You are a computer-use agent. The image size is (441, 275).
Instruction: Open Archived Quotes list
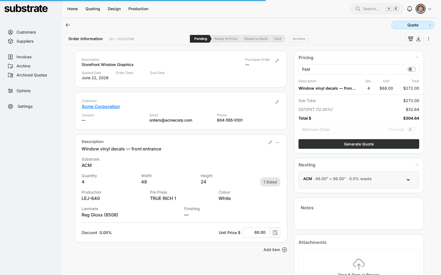28,75
